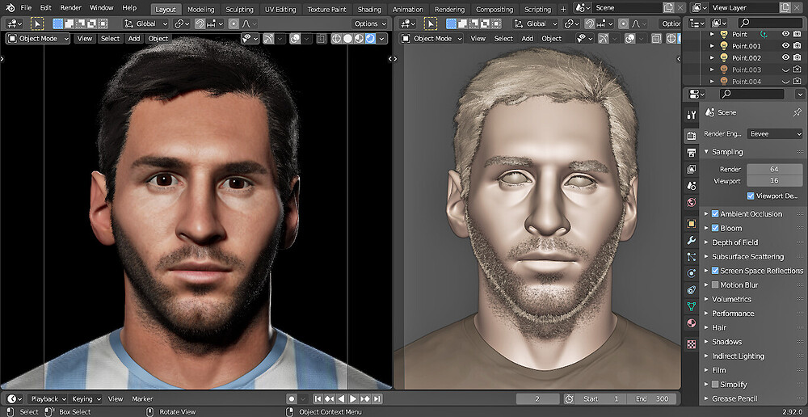Open the Window menu
The height and width of the screenshot is (417, 808).
(x=102, y=8)
